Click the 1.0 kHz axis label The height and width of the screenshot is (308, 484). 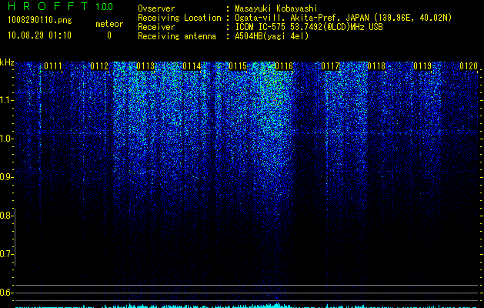pyautogui.click(x=6, y=139)
